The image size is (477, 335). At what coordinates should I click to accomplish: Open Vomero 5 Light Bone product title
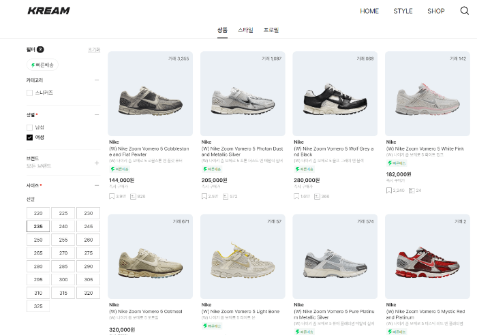[241, 312]
